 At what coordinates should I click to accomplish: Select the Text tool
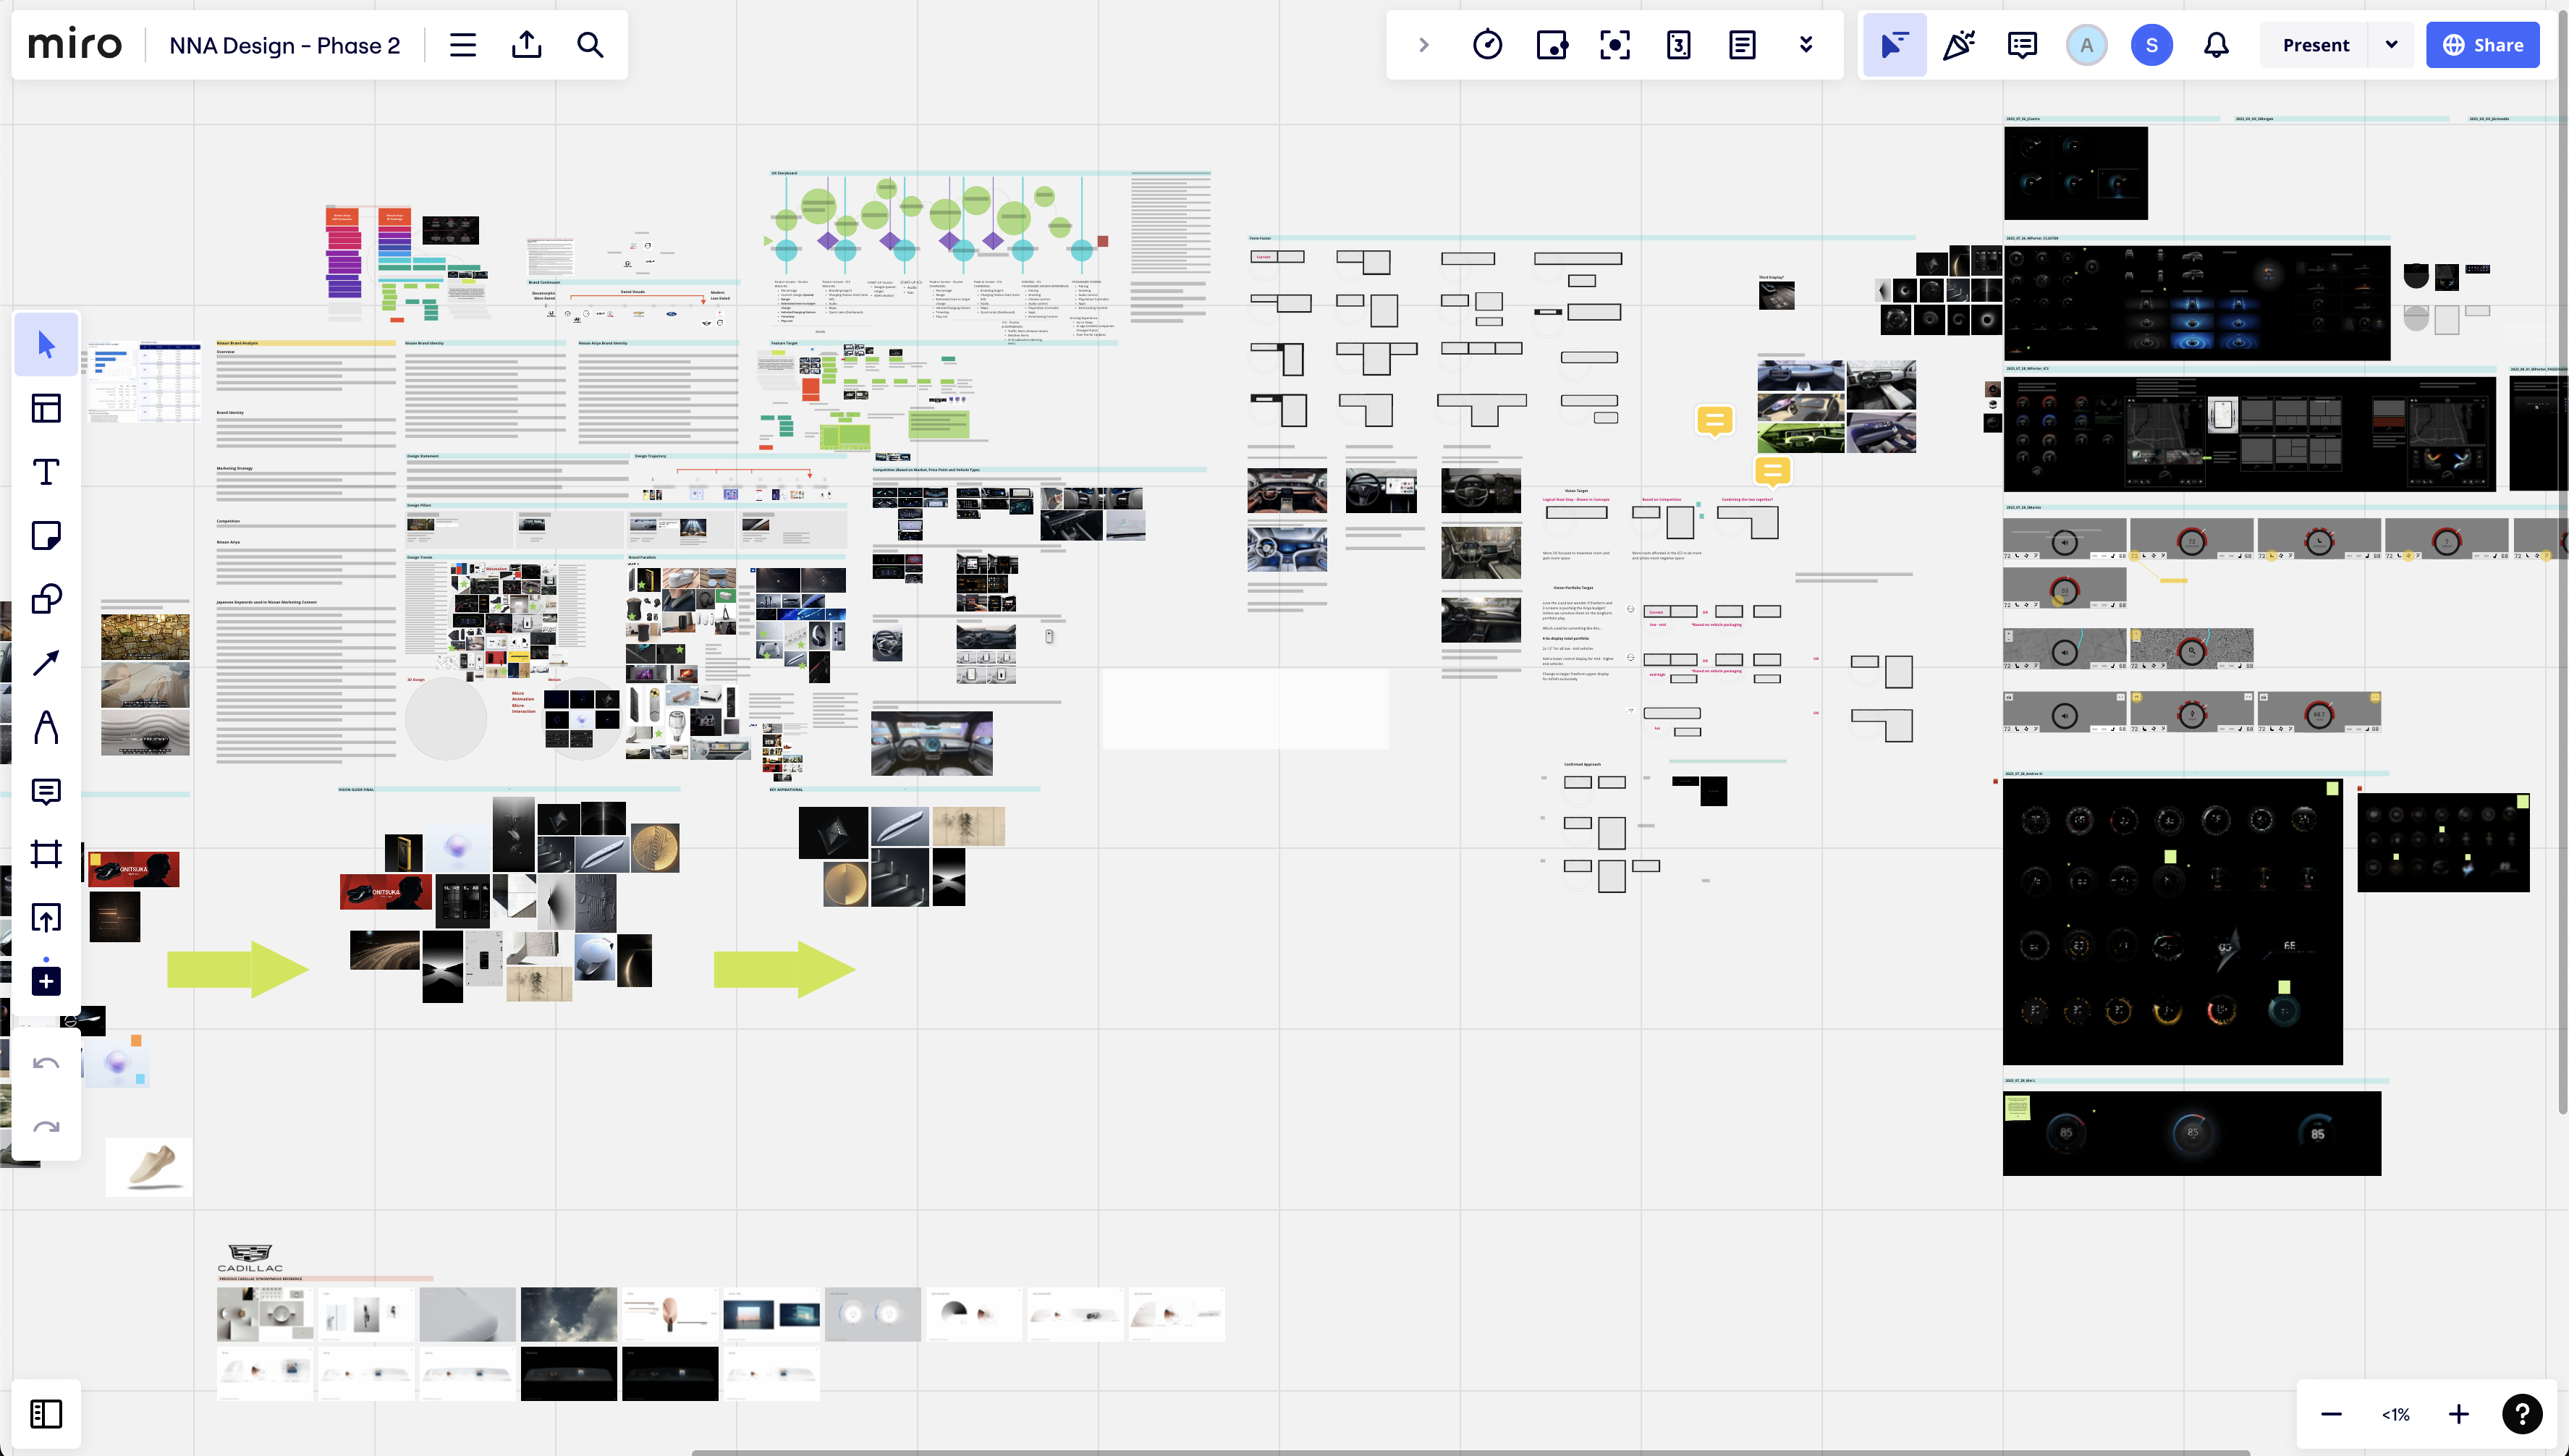click(x=46, y=472)
